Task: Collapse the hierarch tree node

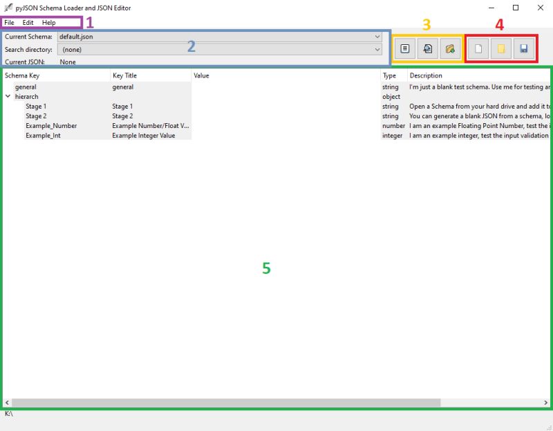Action: 7,96
